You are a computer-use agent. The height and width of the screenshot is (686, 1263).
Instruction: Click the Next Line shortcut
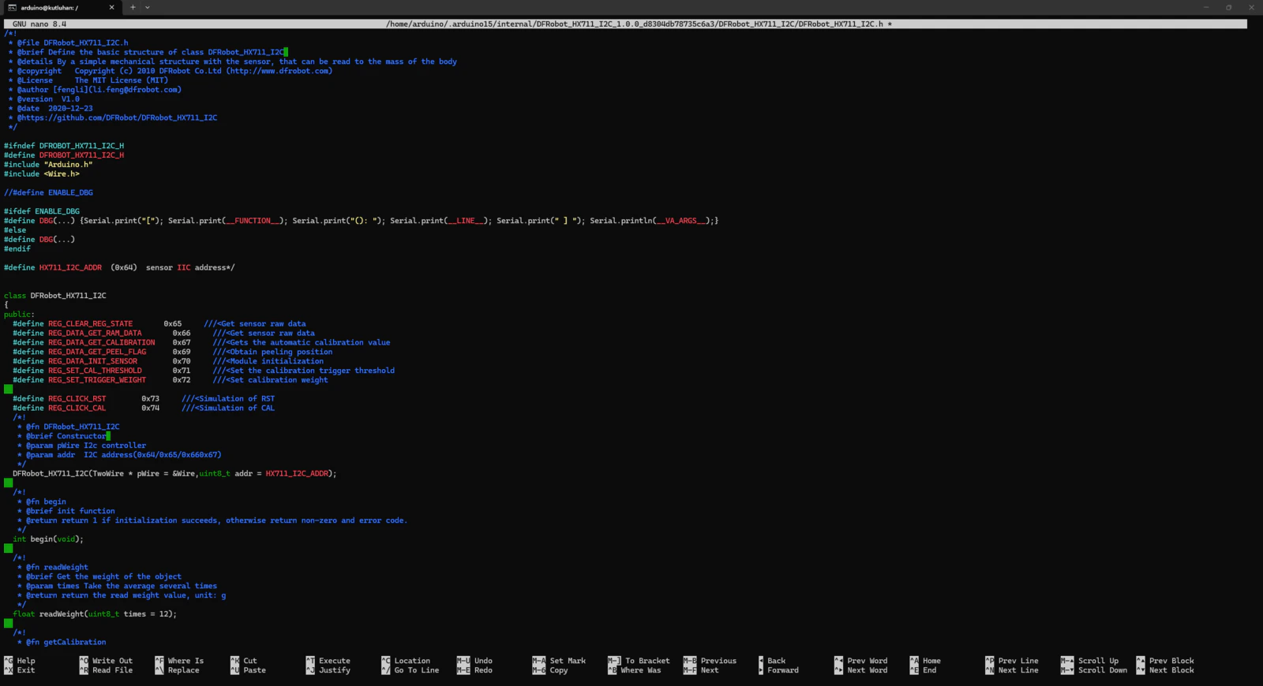(x=1018, y=670)
